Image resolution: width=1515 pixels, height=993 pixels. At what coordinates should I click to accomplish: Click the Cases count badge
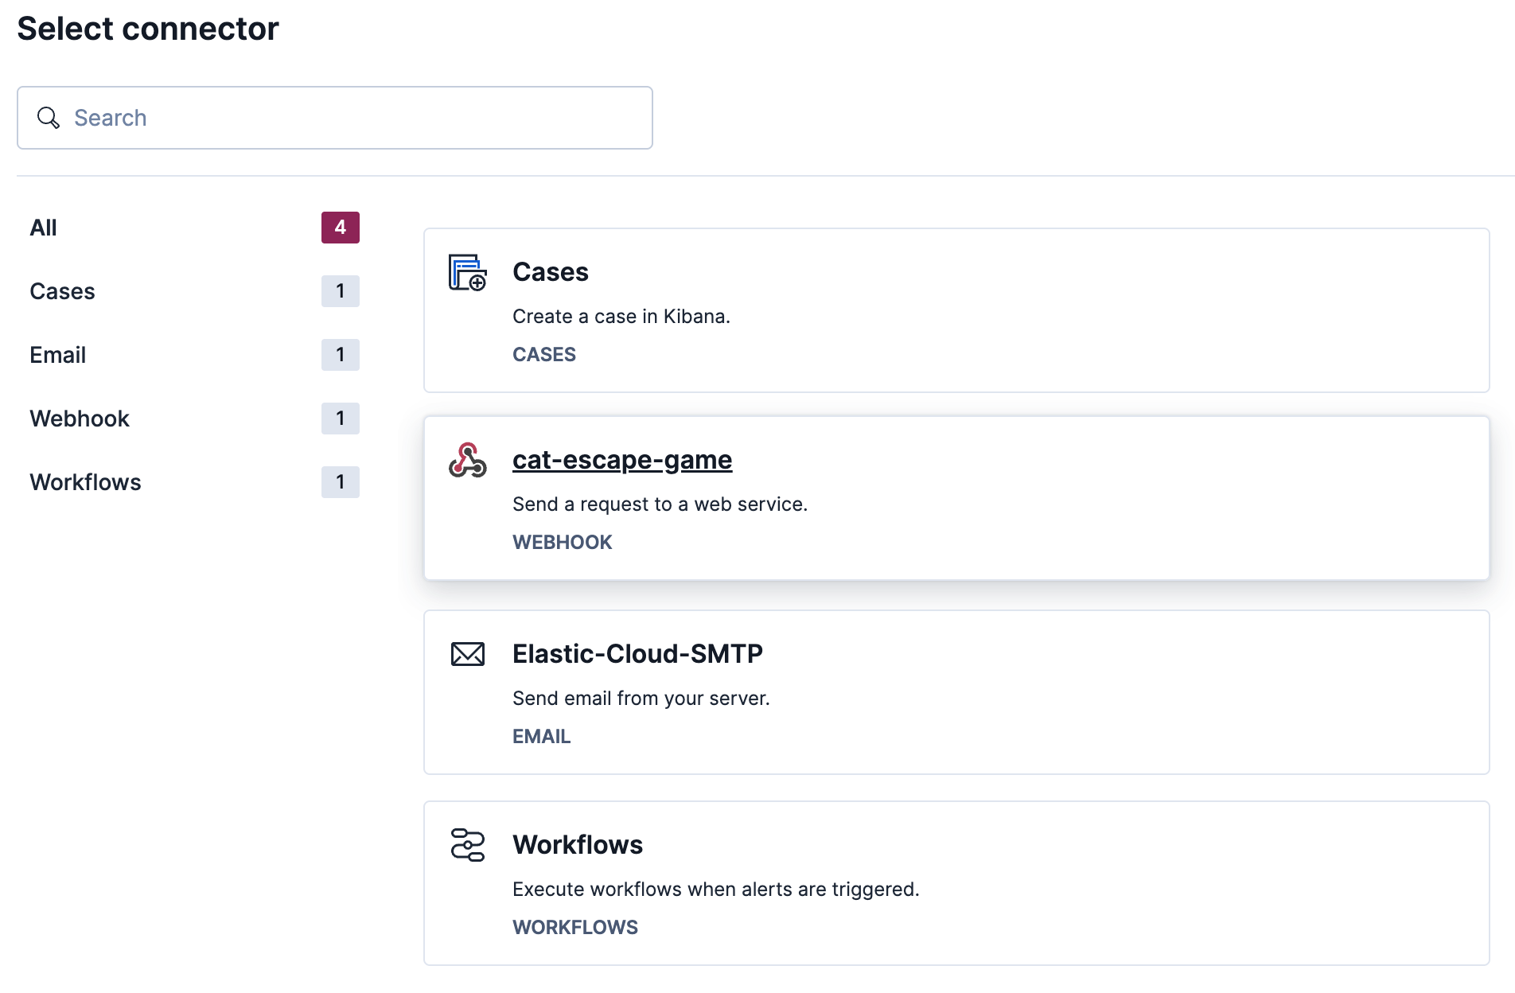click(341, 291)
